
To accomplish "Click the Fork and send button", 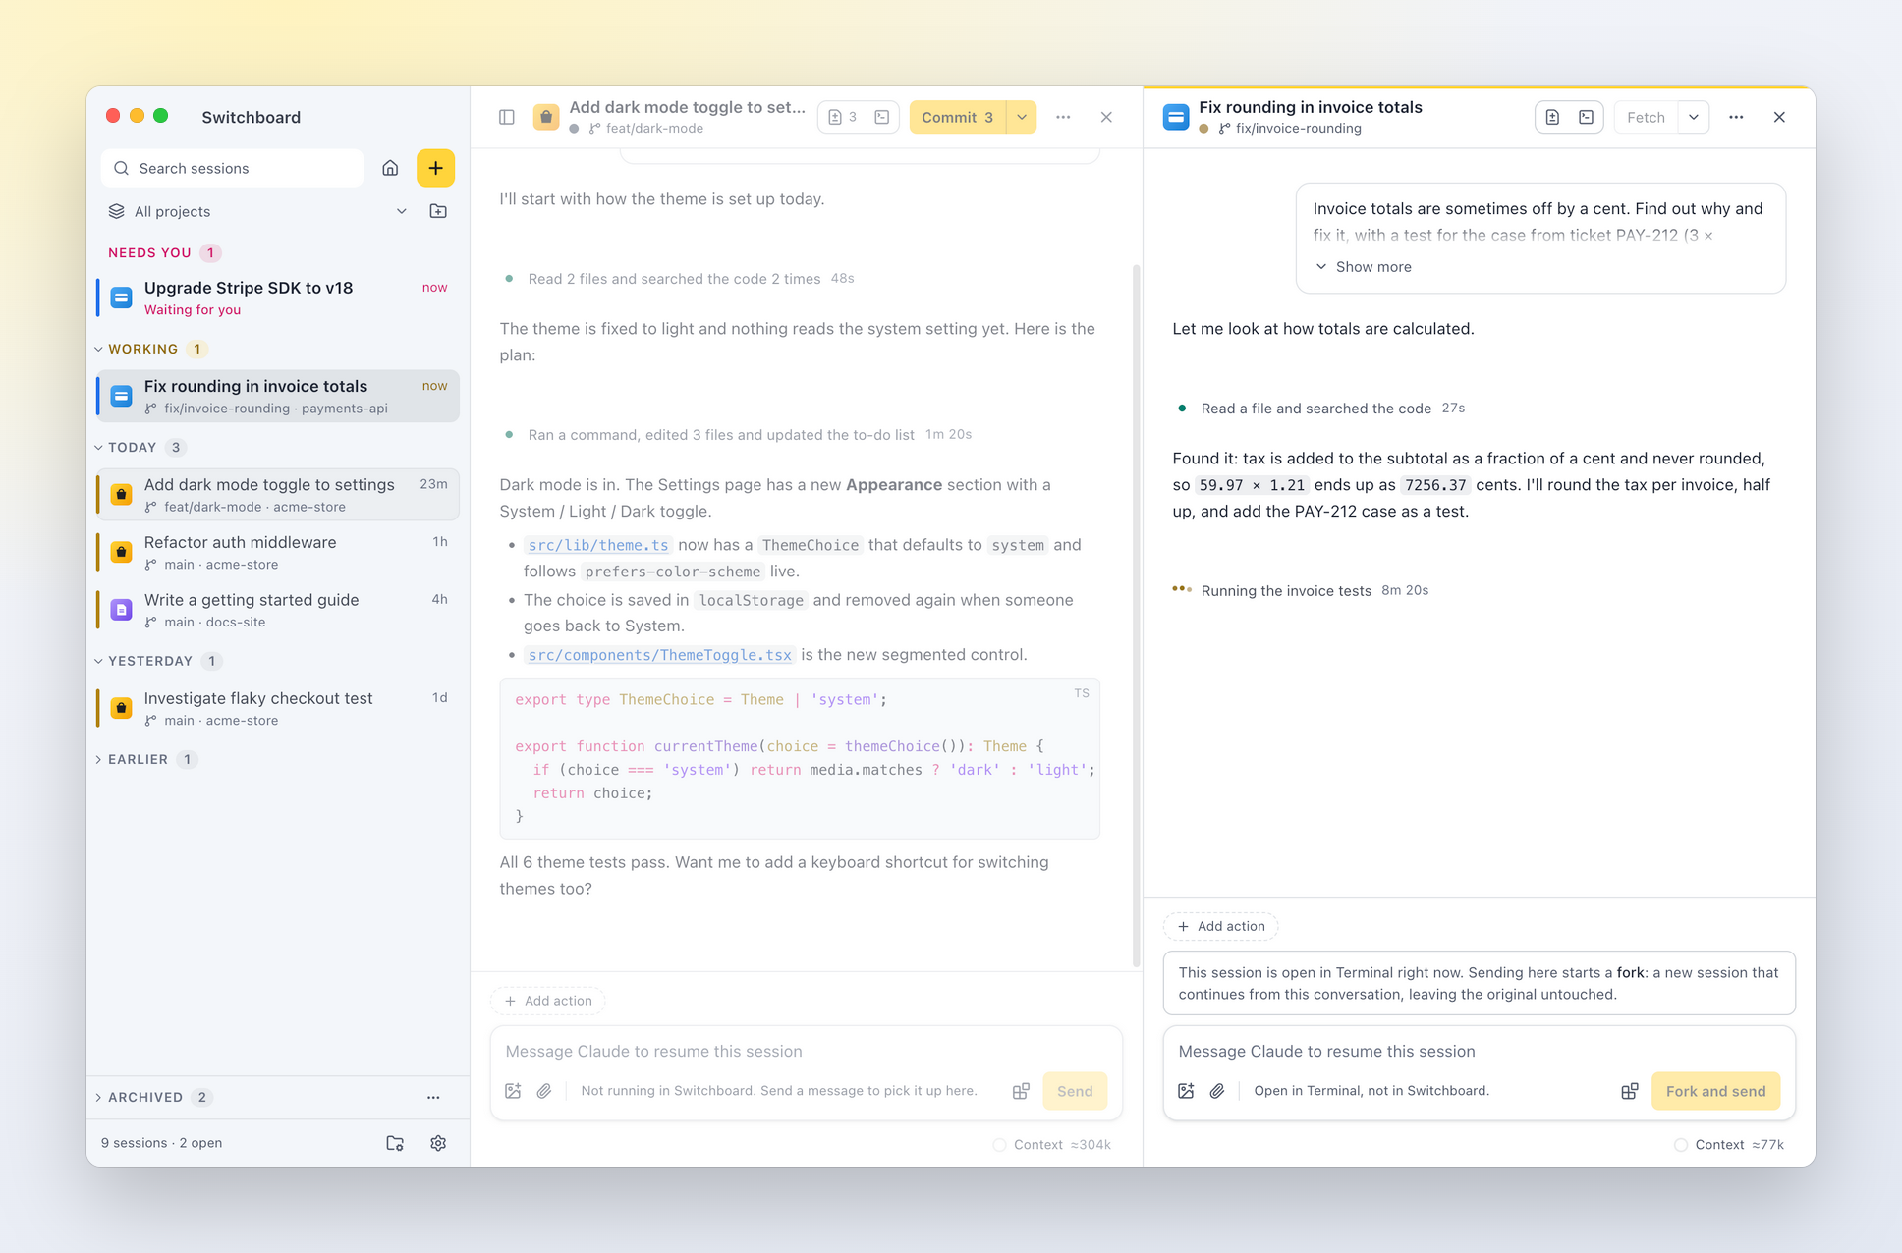I will [x=1715, y=1091].
